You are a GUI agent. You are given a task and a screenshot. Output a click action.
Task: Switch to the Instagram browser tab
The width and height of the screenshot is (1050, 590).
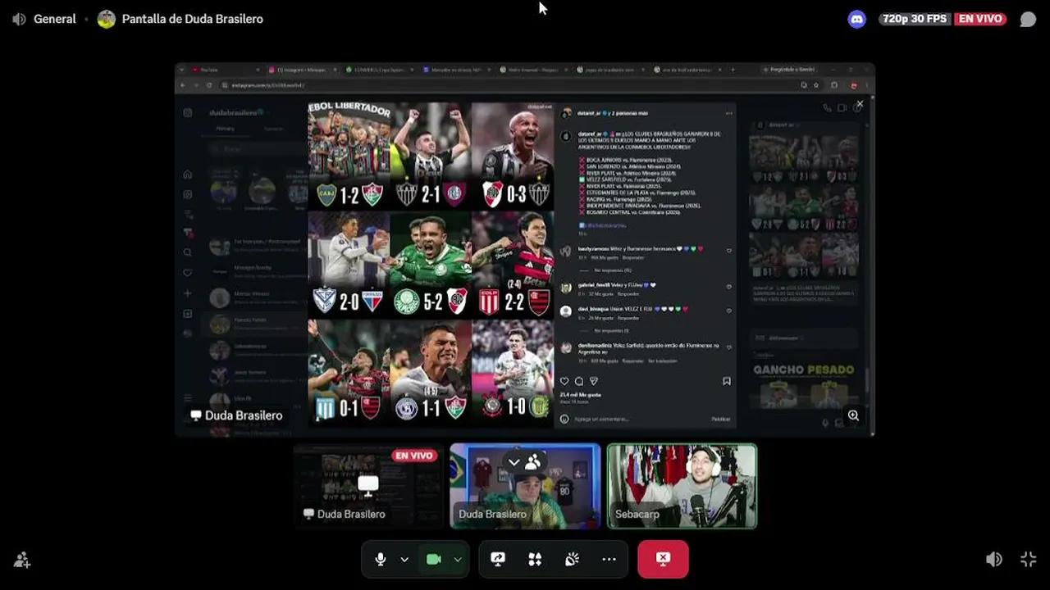click(x=302, y=70)
